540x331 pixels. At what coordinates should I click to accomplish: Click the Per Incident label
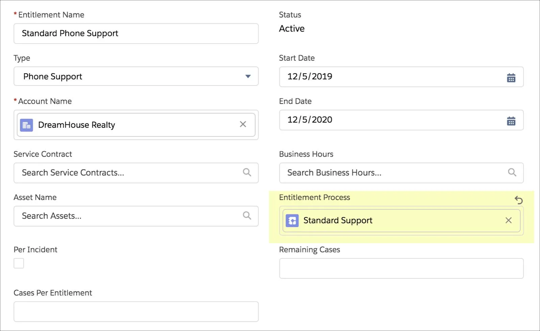pyautogui.click(x=35, y=250)
